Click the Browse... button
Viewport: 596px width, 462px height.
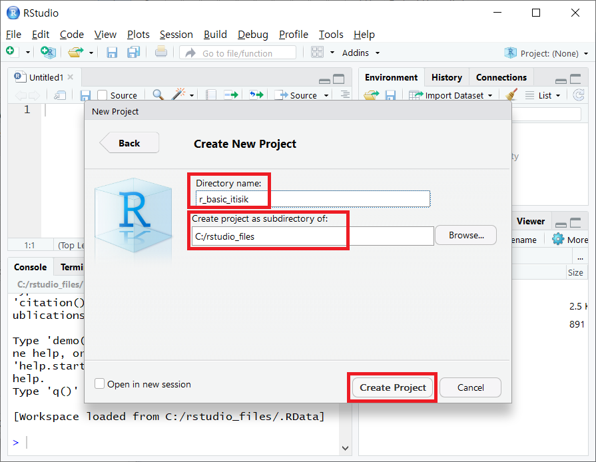[x=465, y=235]
